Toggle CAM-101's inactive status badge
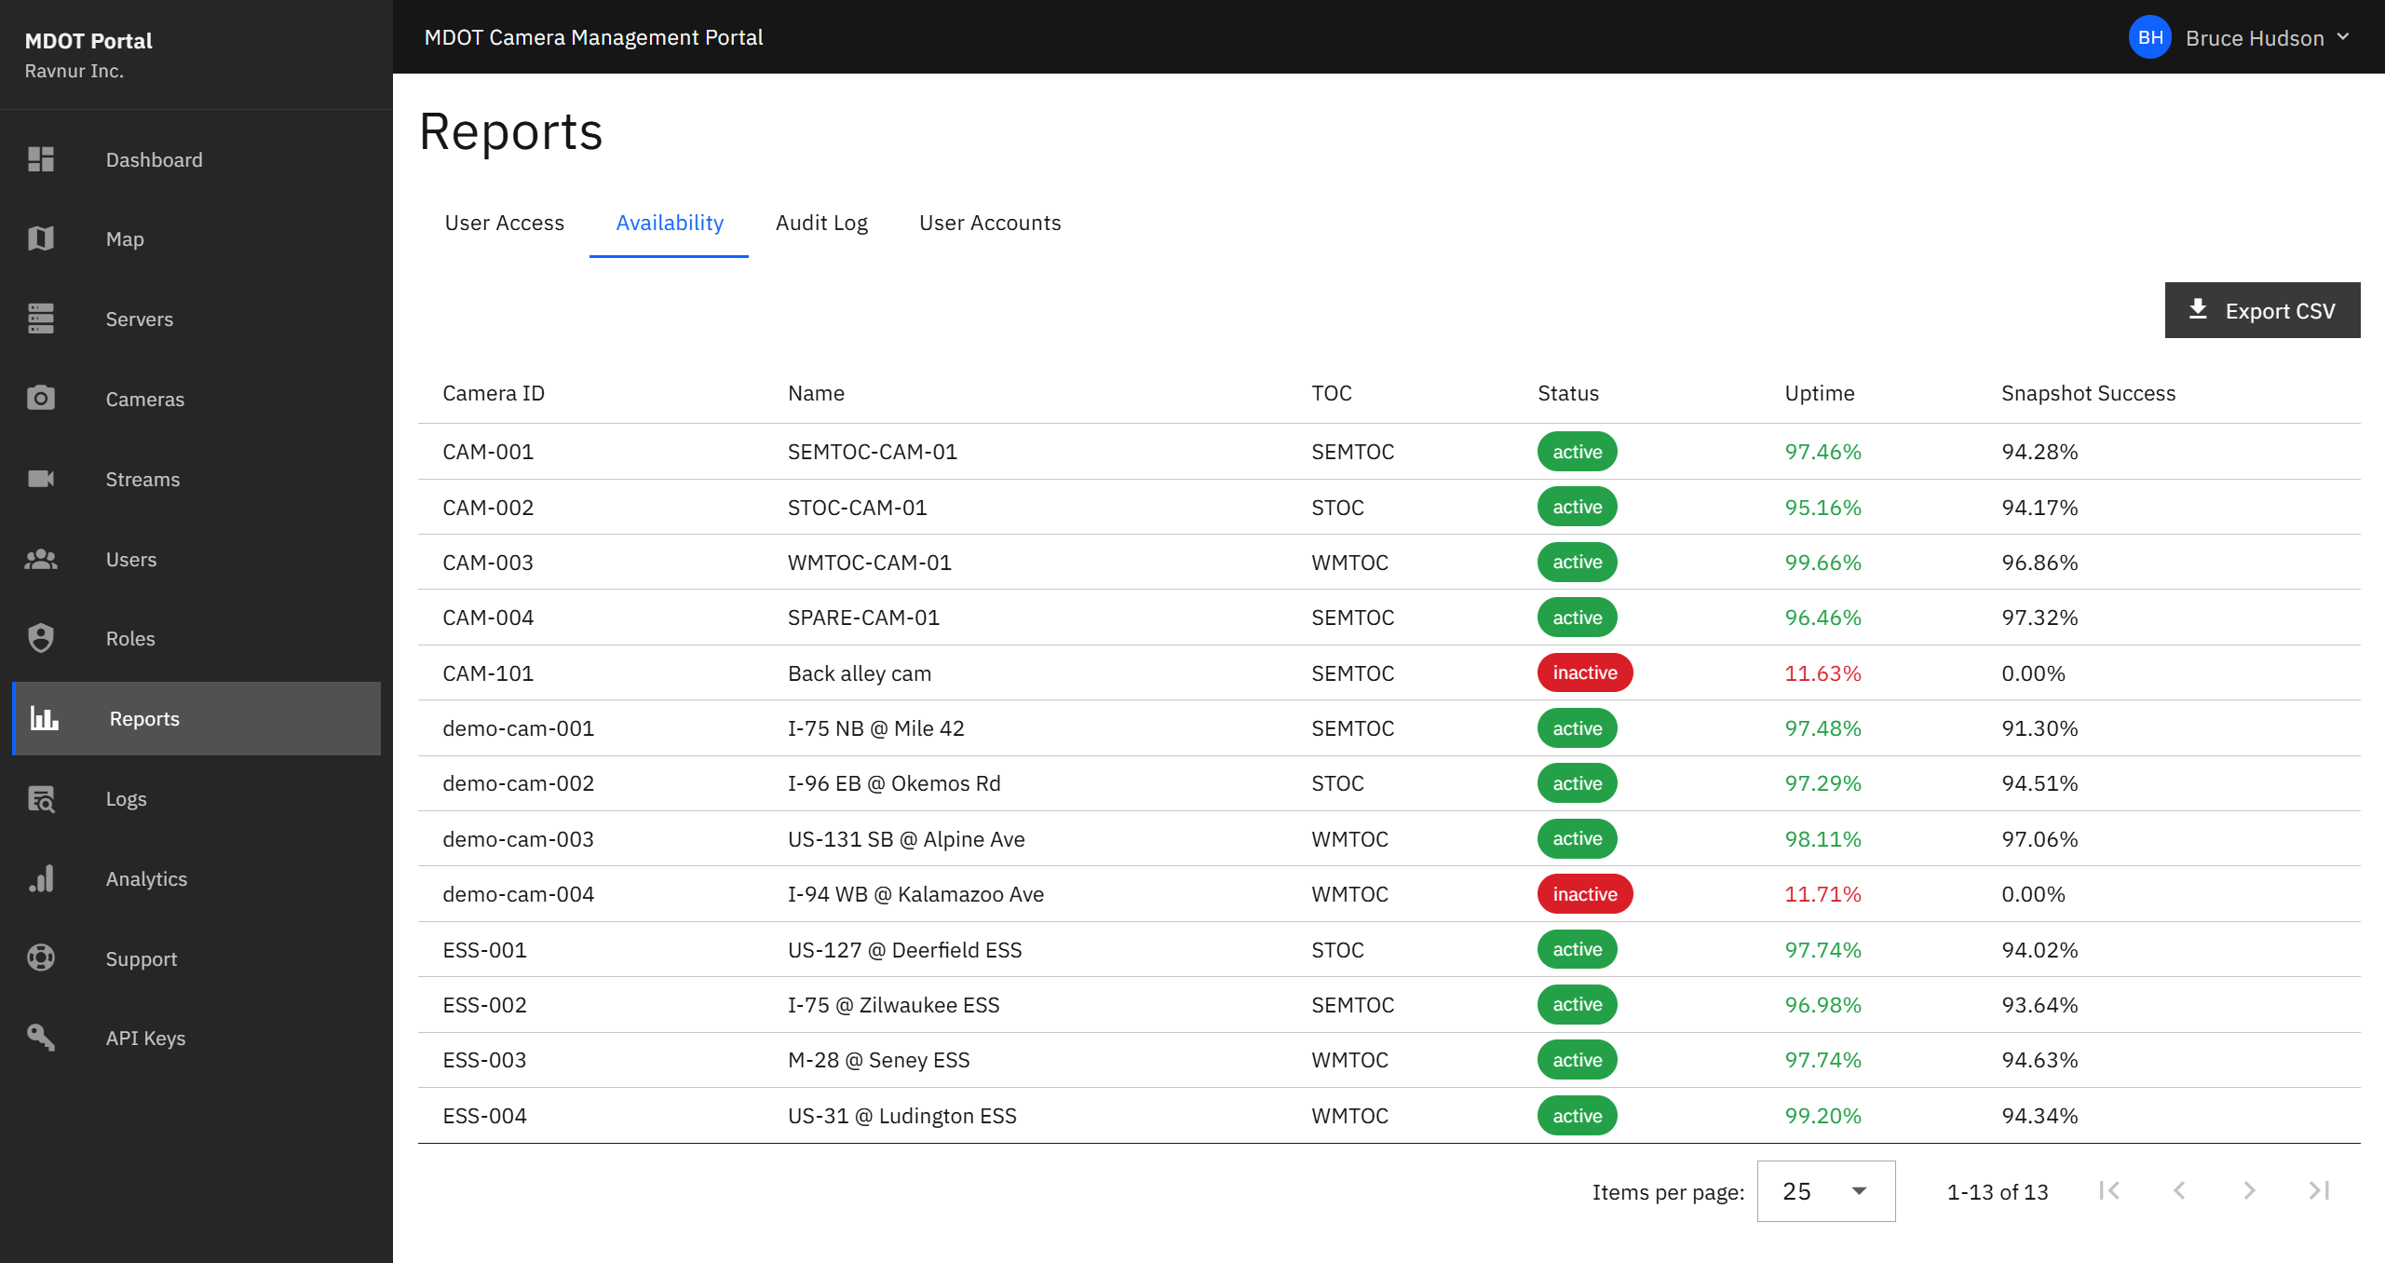 click(x=1584, y=672)
